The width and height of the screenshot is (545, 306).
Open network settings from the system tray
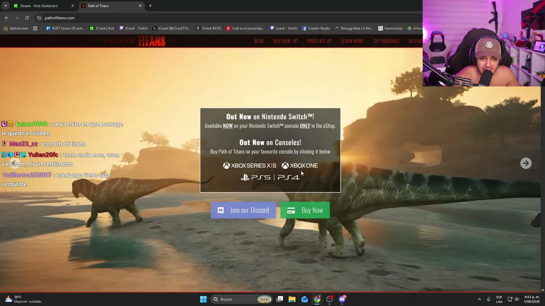(x=509, y=299)
